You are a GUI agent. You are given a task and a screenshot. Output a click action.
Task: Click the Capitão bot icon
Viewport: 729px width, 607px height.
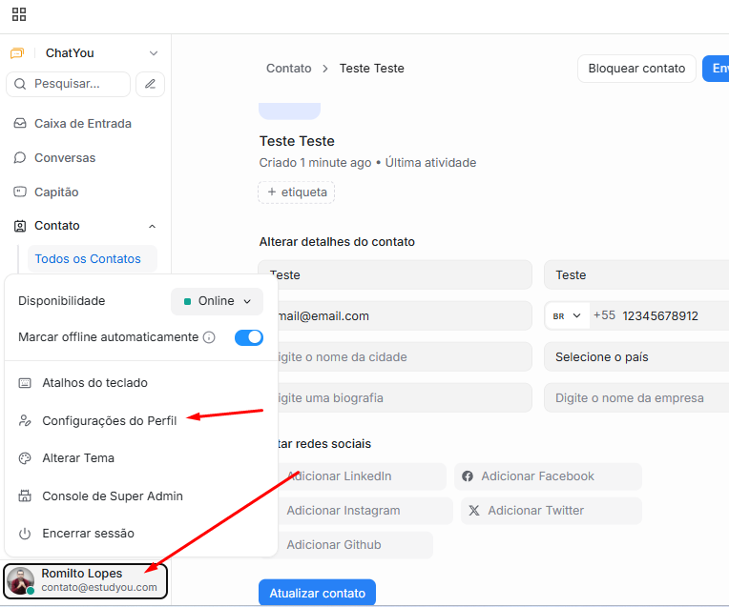coord(19,192)
